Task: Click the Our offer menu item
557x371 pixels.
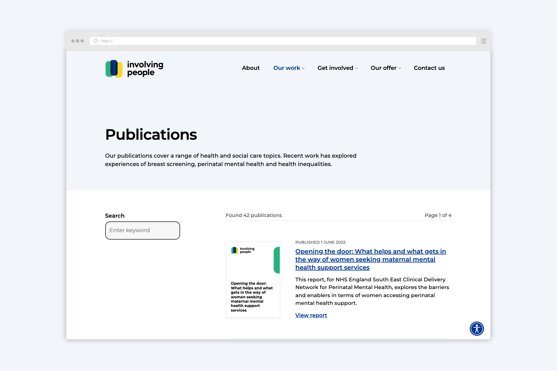Action: (x=383, y=68)
